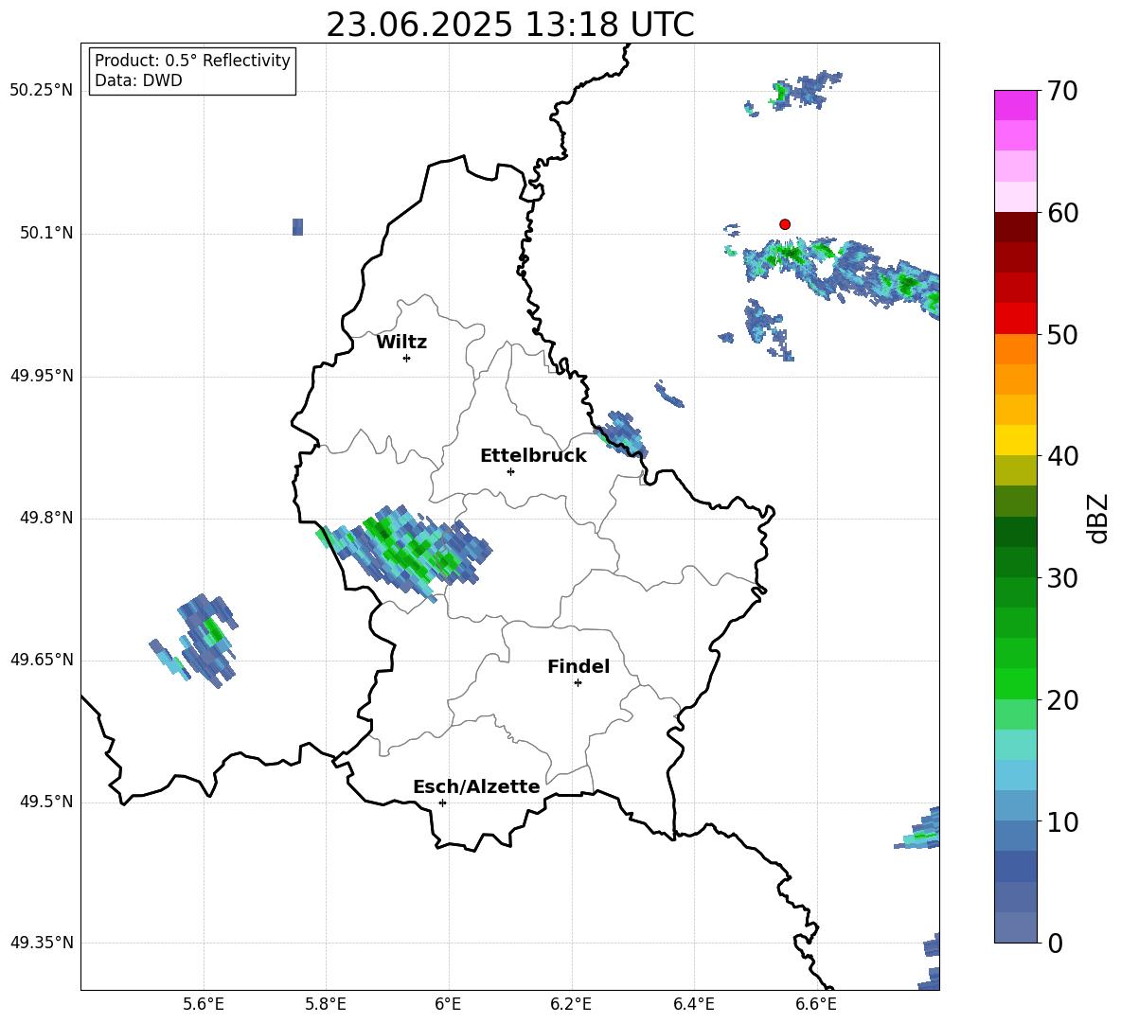Click the 6.6°E longitude label
The height and width of the screenshot is (1023, 1121).
[816, 1005]
